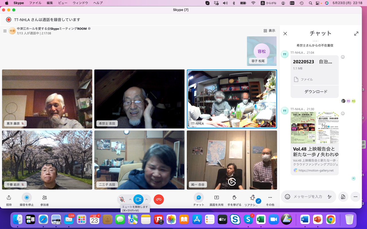Open the Wi-Fi menu bar icon

click(x=253, y=3)
